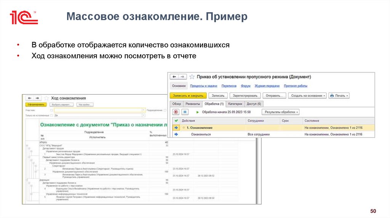Go forward in the Ход ознакомления window
Image resolution: width=390 pixels, height=218 pixels.
(37, 98)
